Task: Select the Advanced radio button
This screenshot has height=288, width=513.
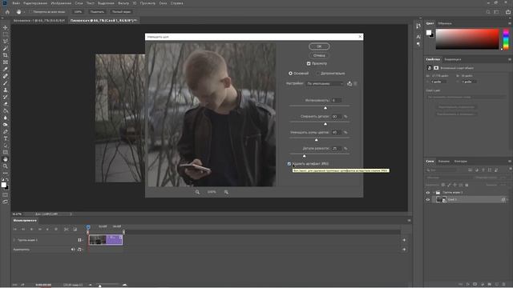Action: coord(317,74)
